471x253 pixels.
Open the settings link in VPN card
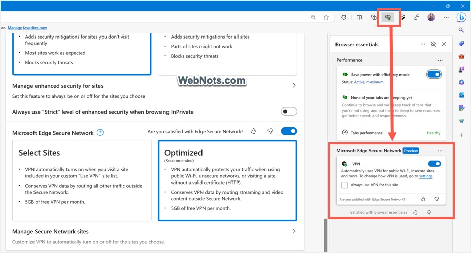[x=426, y=176]
